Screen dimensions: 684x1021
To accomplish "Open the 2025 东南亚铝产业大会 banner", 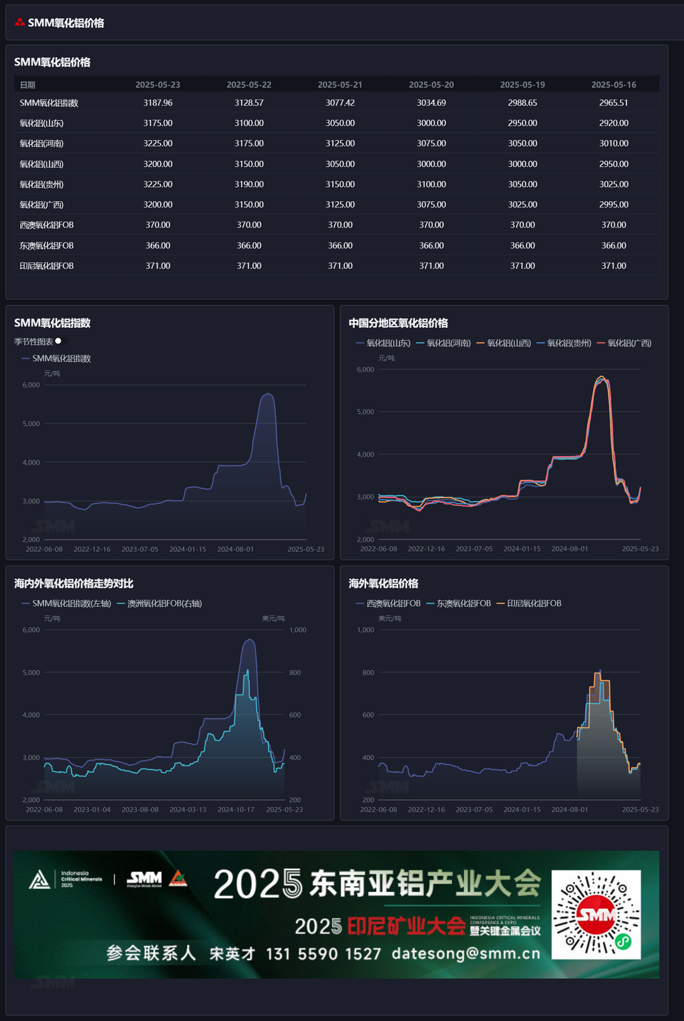I will click(337, 914).
